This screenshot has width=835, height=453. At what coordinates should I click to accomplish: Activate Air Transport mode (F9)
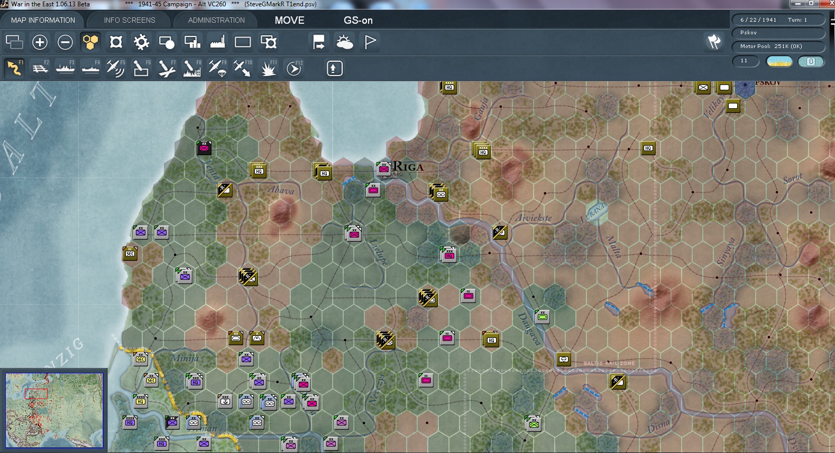[x=217, y=68]
